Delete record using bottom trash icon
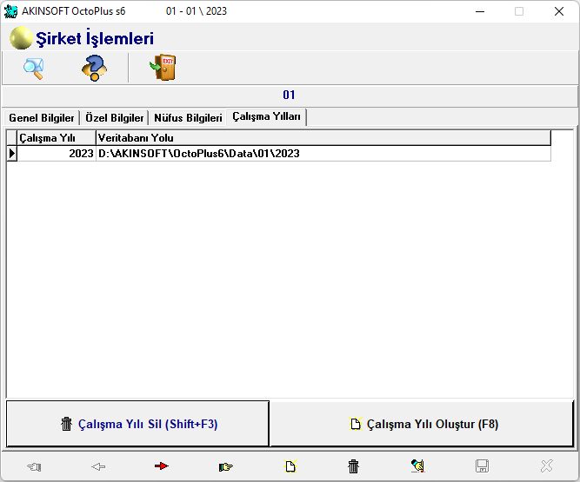 point(354,466)
